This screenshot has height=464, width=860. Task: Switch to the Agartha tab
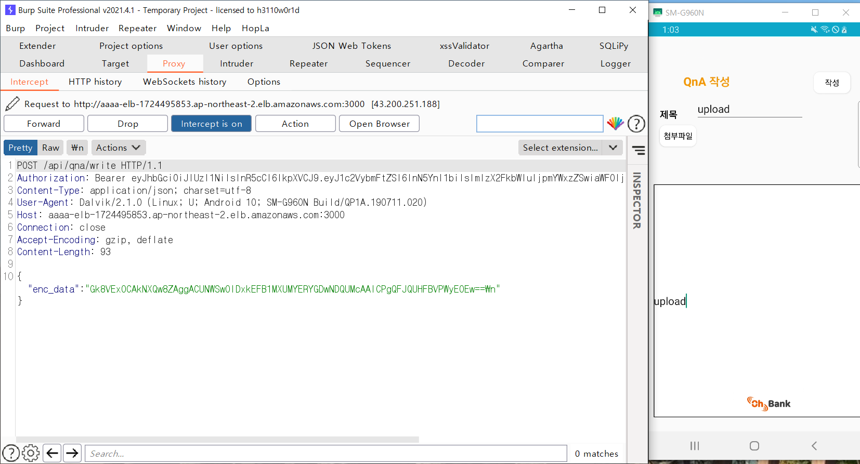coord(546,46)
